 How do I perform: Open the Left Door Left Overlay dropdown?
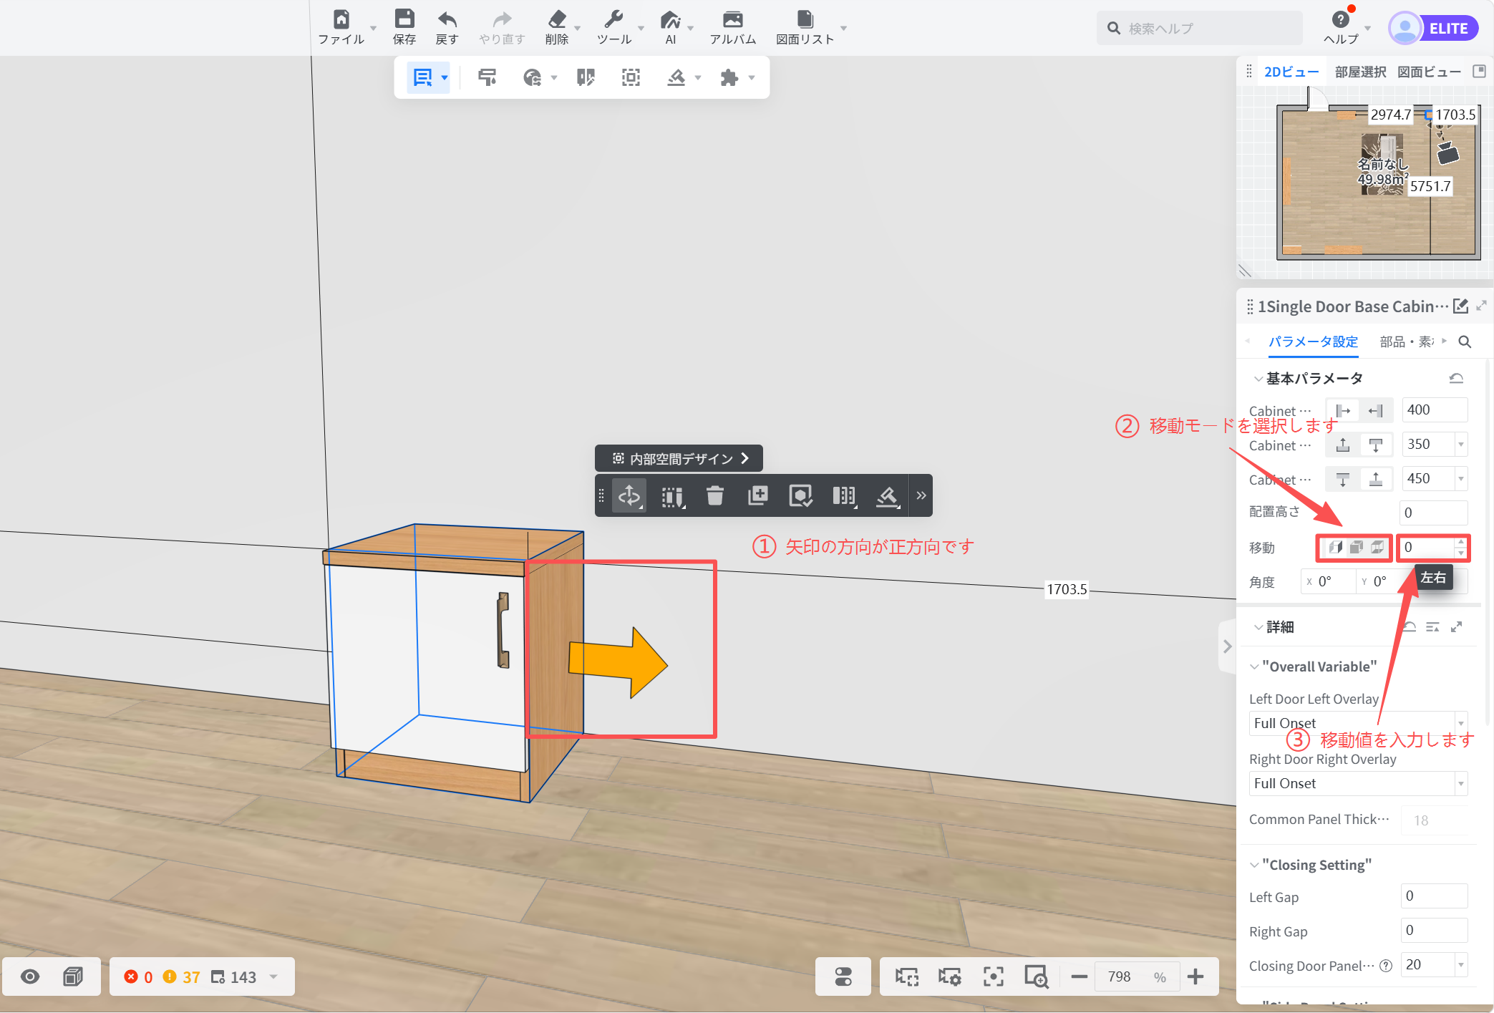tap(1359, 723)
